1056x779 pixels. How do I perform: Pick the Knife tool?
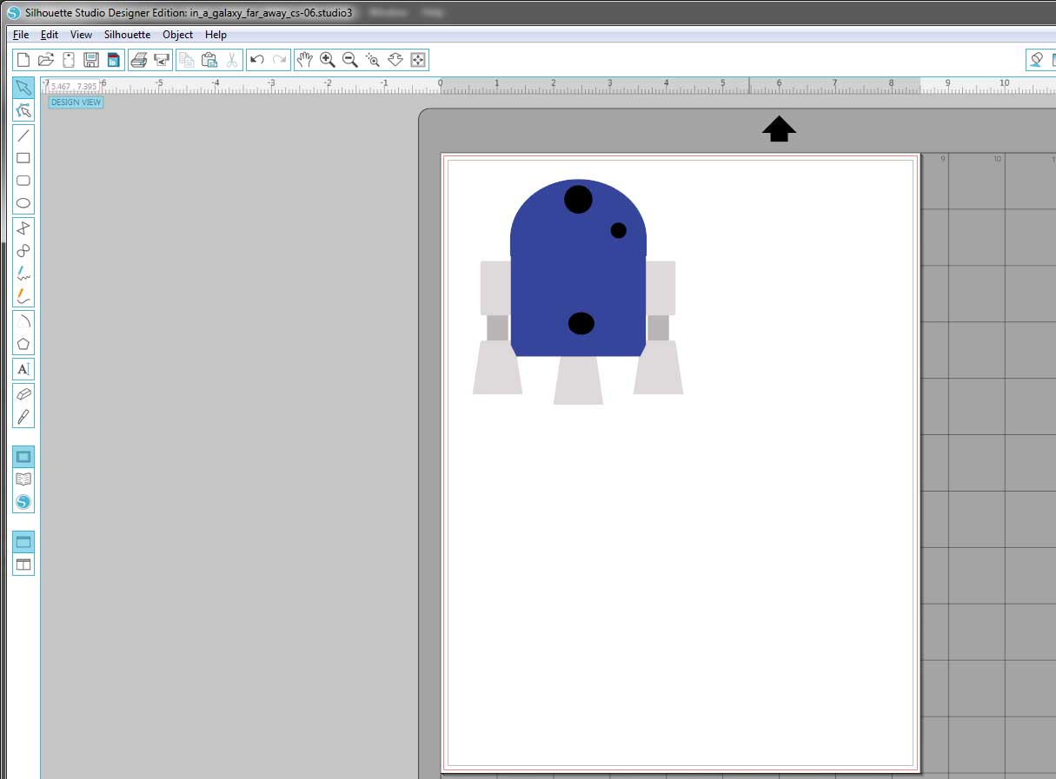[x=23, y=417]
